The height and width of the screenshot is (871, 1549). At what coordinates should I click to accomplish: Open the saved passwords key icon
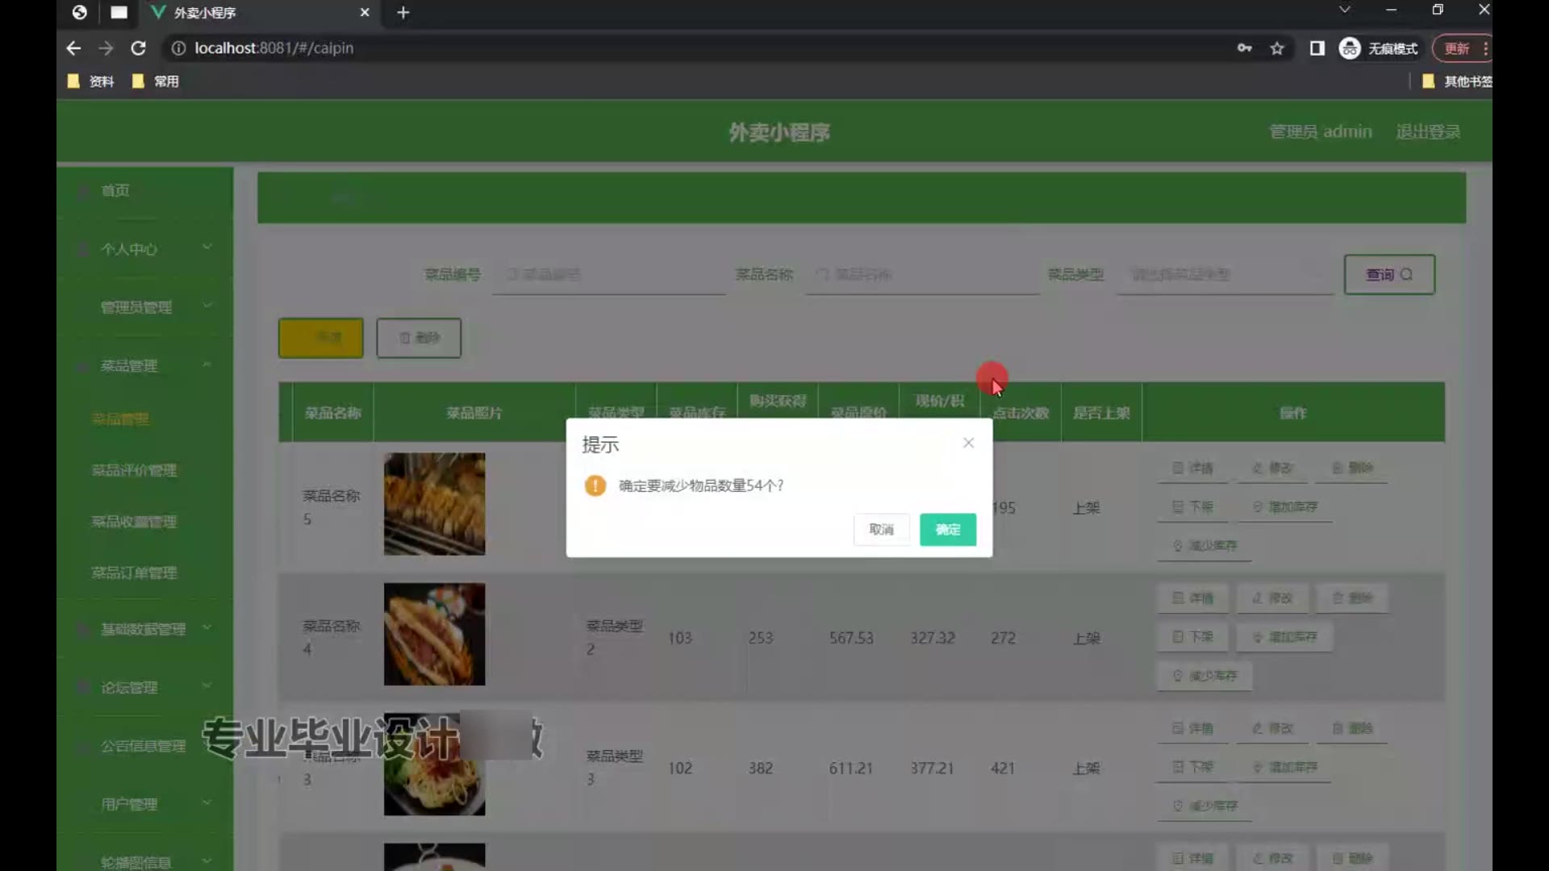point(1245,48)
